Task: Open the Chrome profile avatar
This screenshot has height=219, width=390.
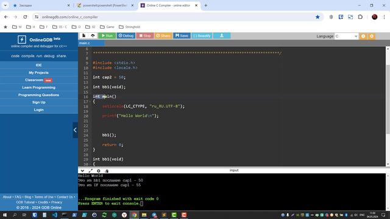Action: click(375, 17)
